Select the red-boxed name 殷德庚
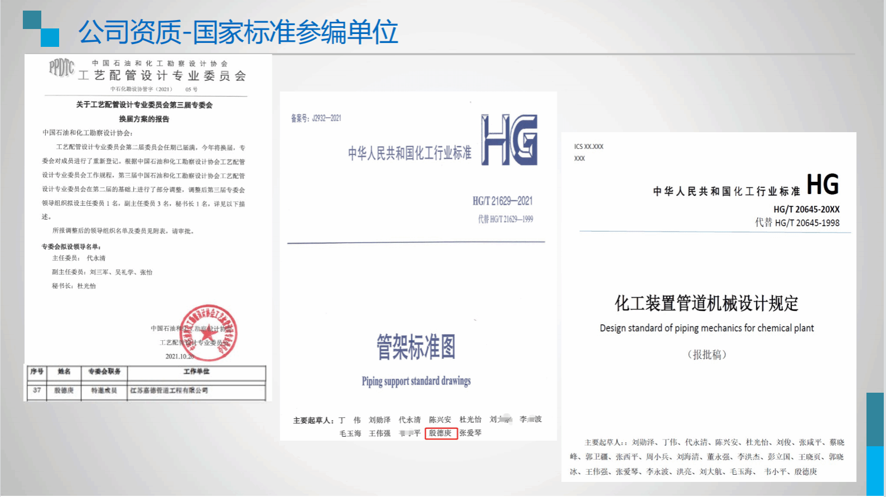This screenshot has width=886, height=497. (x=441, y=433)
